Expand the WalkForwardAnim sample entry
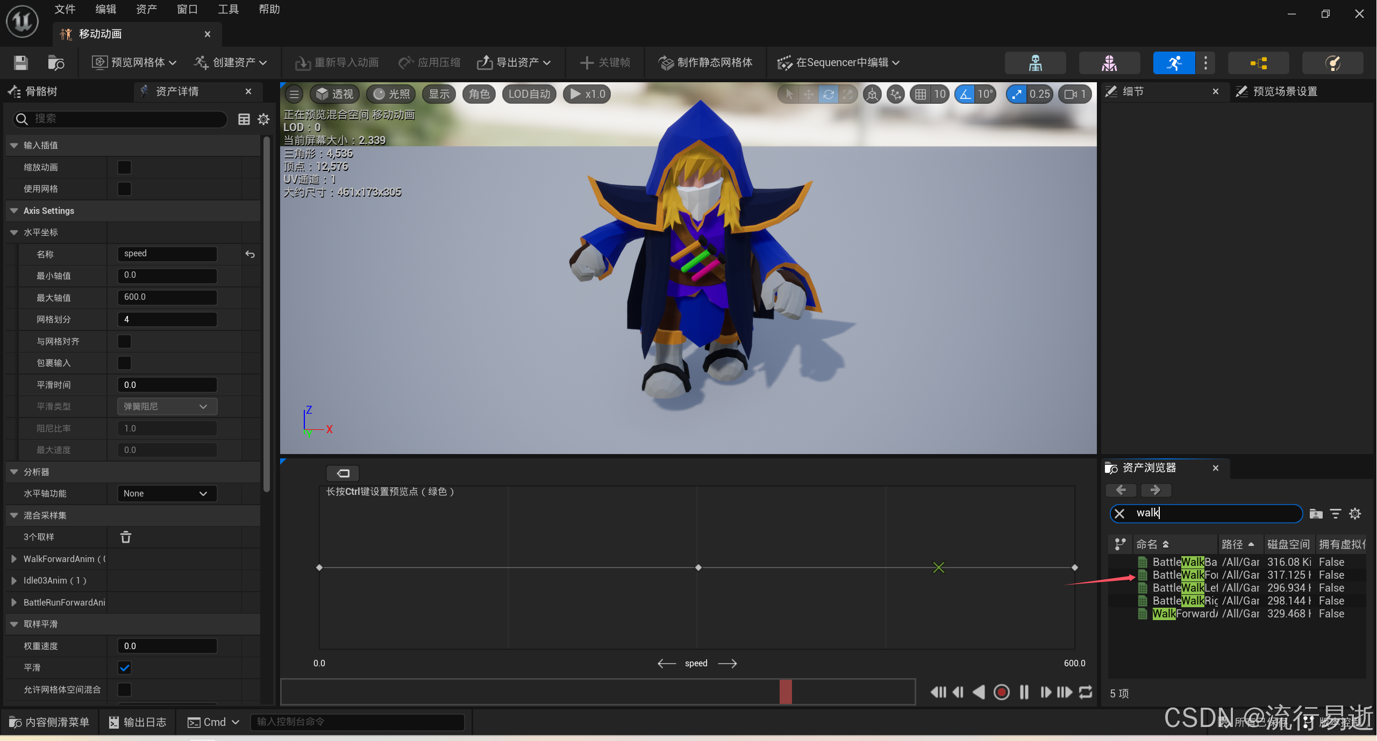The height and width of the screenshot is (741, 1377). click(x=14, y=559)
